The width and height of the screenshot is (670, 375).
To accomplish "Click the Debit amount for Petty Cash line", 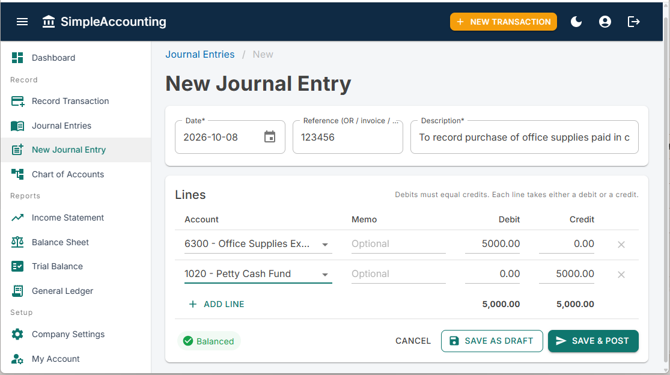I will (x=492, y=274).
